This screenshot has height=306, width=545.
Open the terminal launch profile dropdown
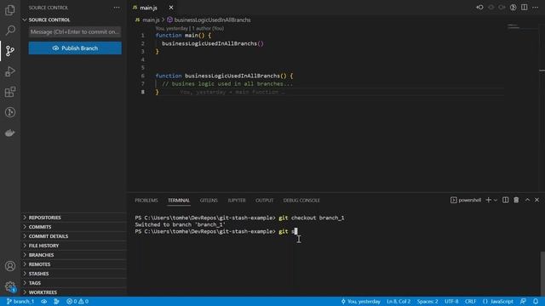click(496, 201)
